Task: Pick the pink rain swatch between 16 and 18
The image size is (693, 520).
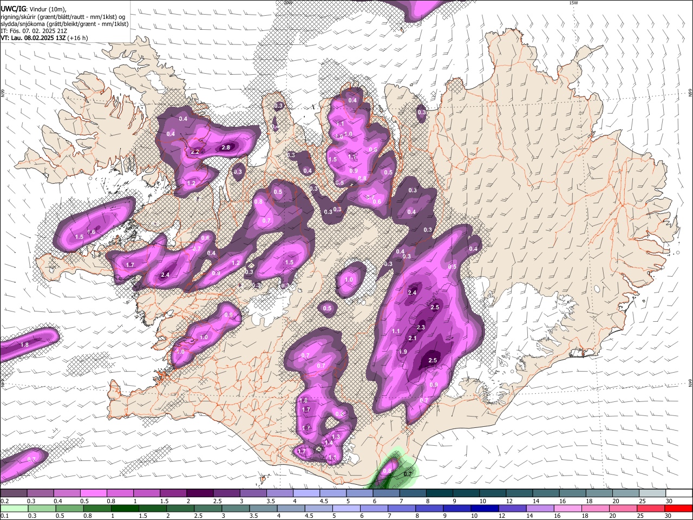Action: coord(567,508)
